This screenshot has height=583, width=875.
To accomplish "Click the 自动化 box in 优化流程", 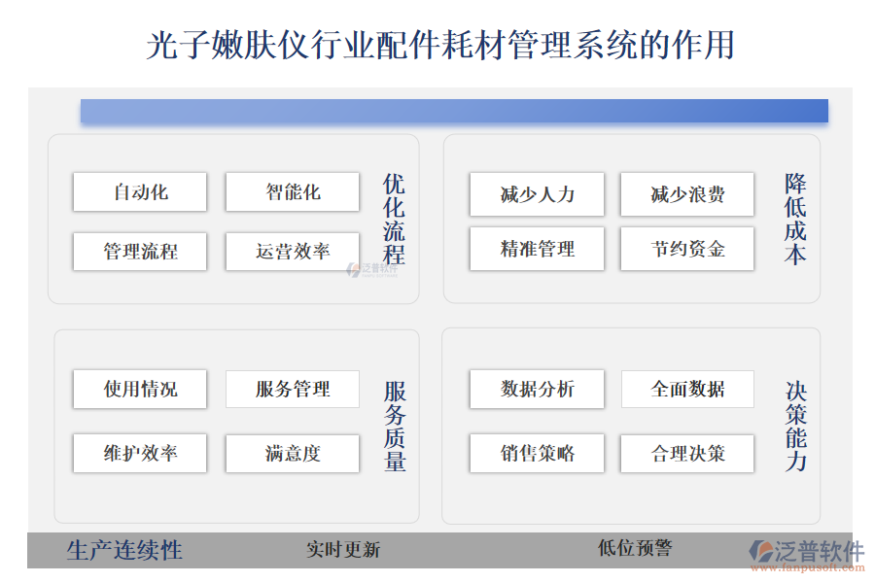I will pos(139,191).
